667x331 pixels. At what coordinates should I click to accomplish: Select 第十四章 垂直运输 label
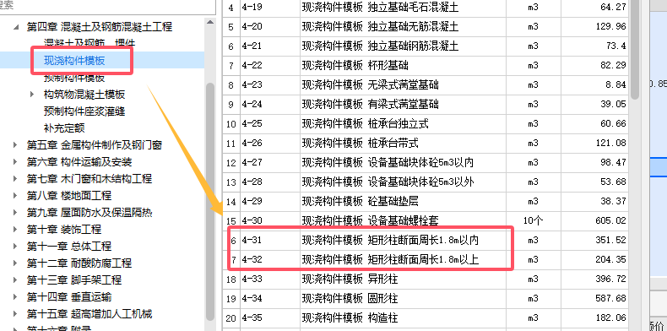69,297
